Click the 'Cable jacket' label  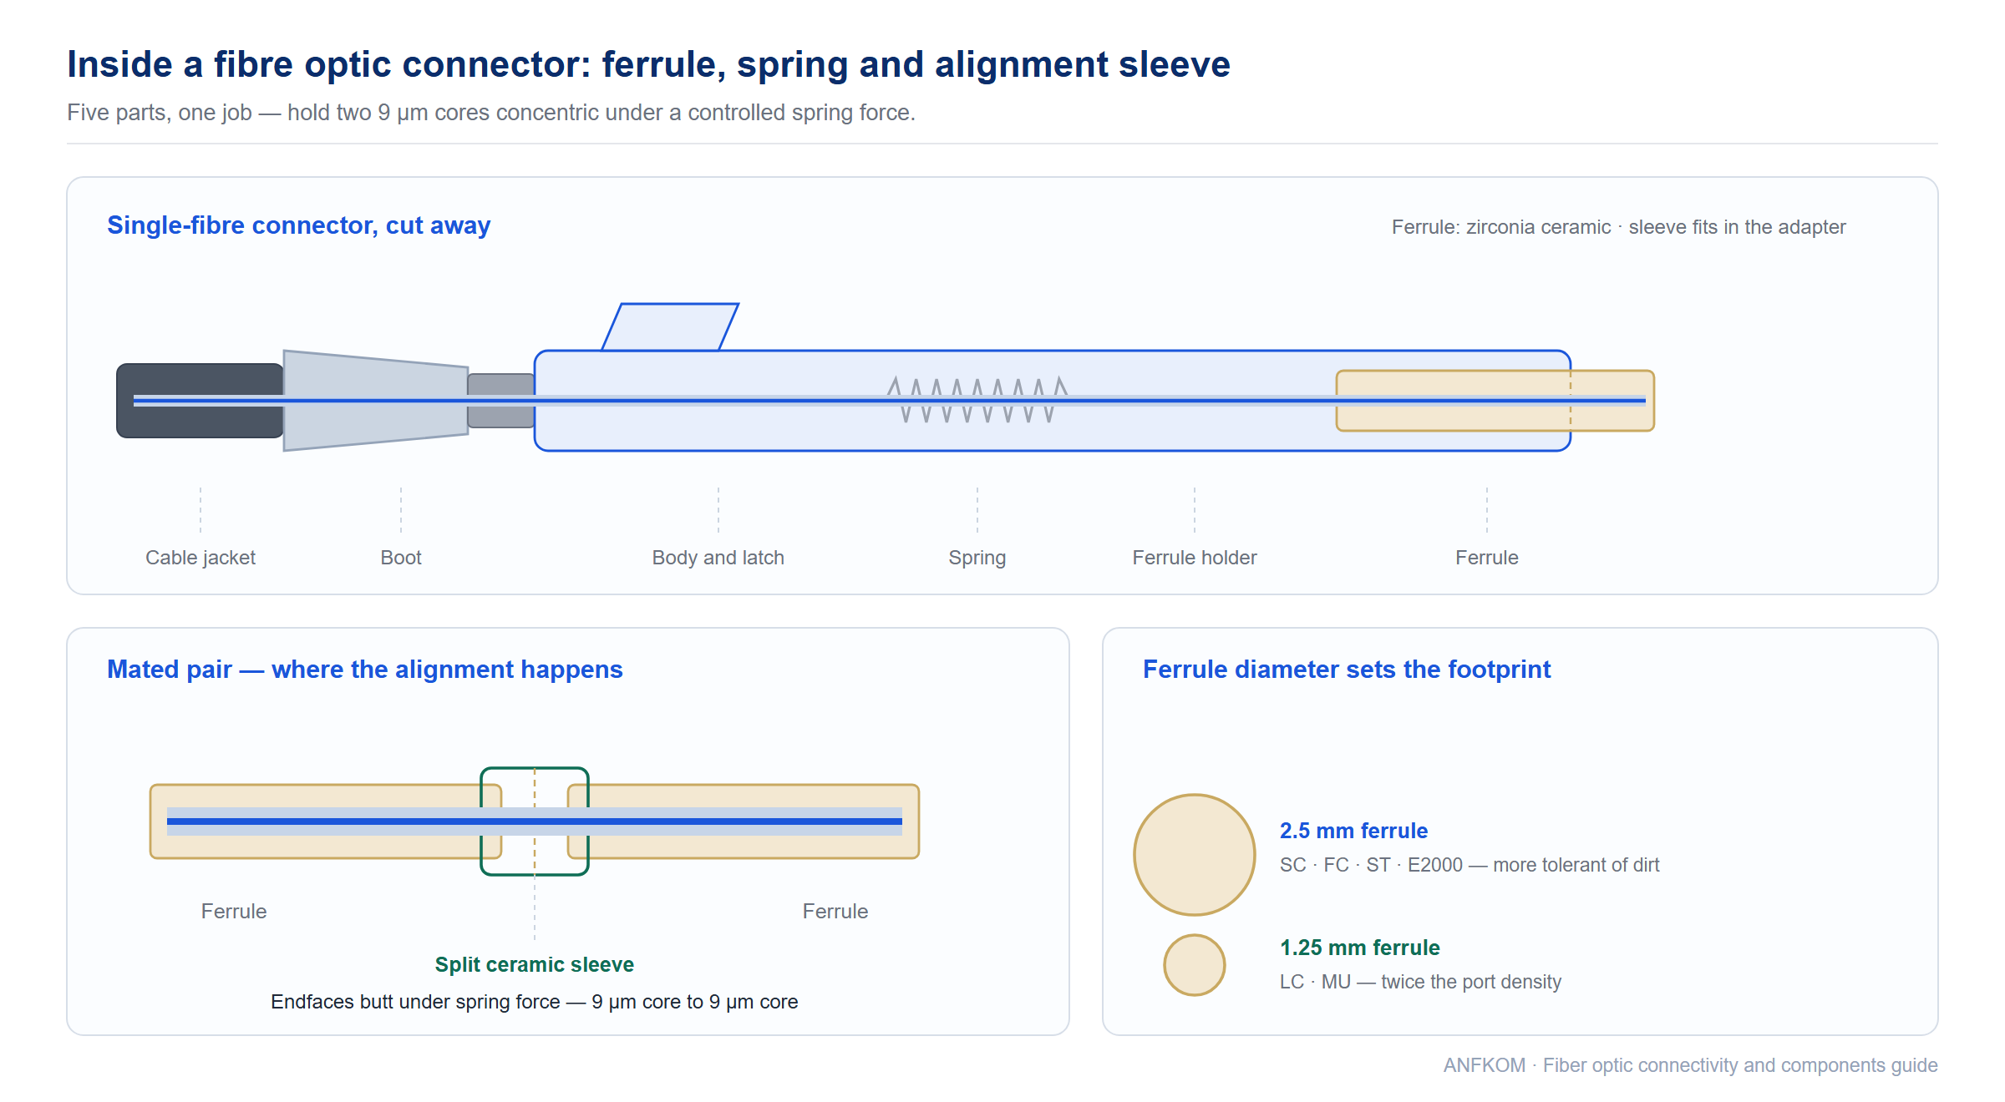(200, 558)
